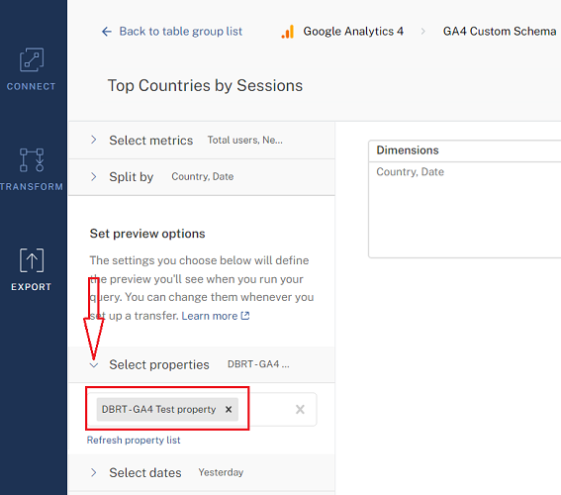Open the Learn more link
Screen dimensions: 561x495
click(x=210, y=316)
